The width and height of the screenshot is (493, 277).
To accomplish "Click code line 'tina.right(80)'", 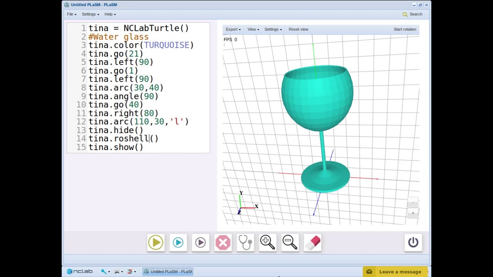I will click(123, 113).
